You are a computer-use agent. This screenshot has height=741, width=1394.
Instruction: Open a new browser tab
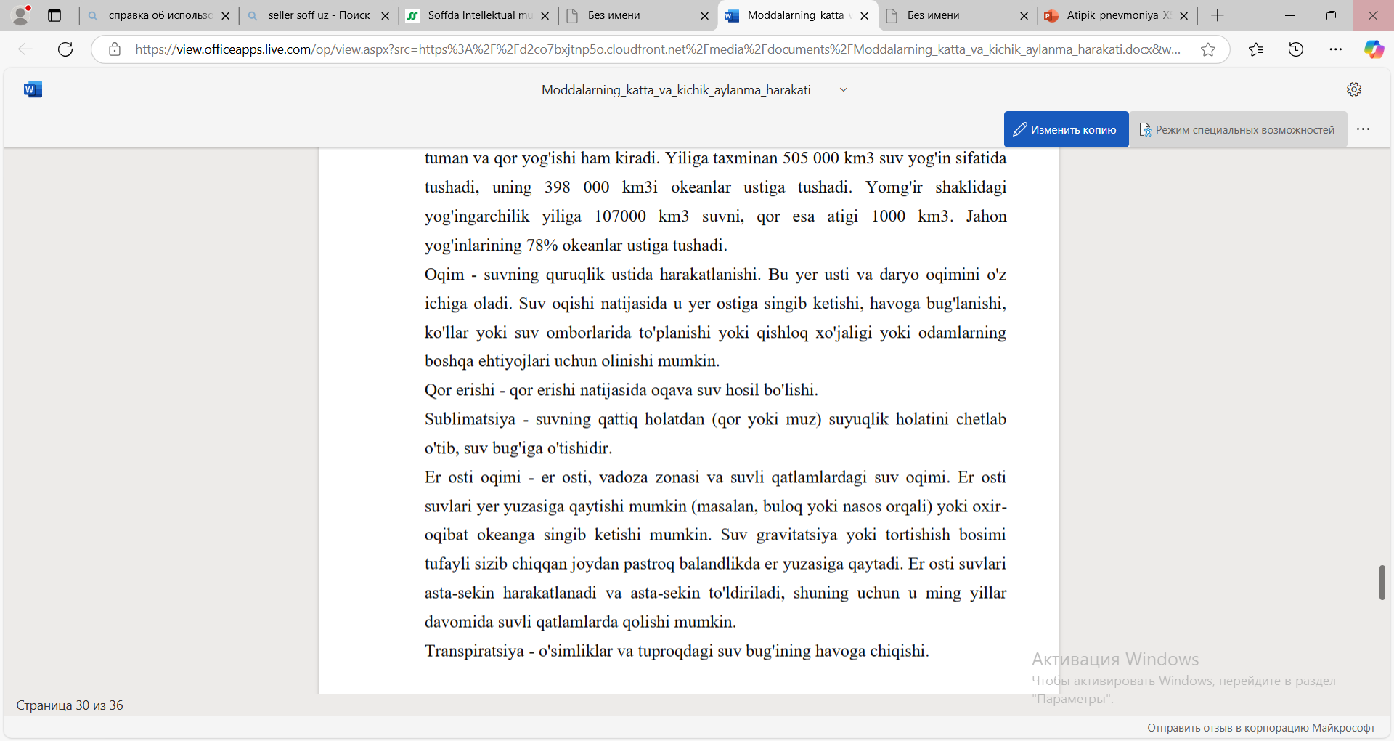coord(1218,15)
